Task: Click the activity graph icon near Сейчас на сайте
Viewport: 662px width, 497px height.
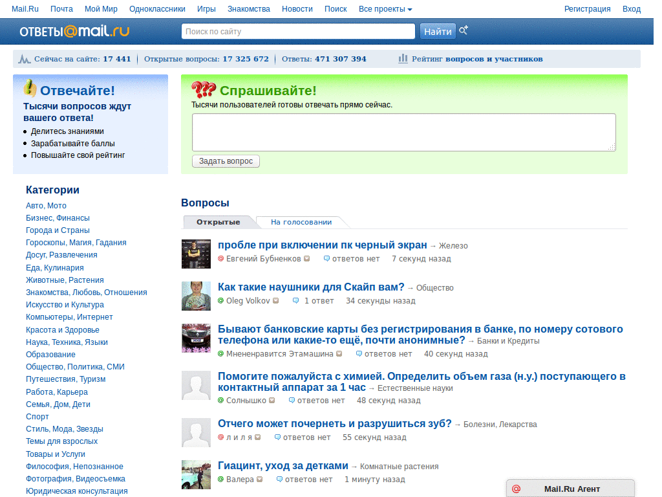Action: pos(24,59)
